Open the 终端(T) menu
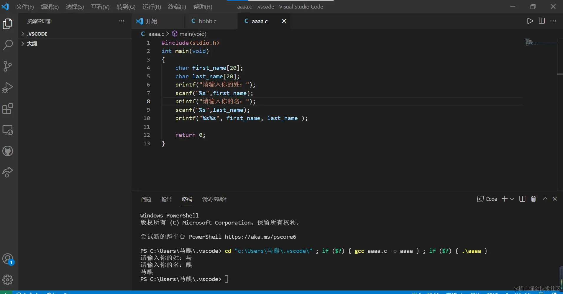563x294 pixels. pos(177,6)
